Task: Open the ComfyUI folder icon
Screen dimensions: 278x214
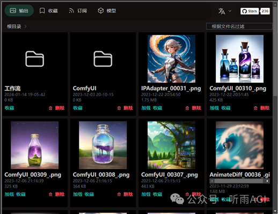Action: pos(103,59)
